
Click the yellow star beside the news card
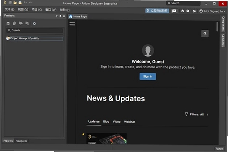(83, 134)
